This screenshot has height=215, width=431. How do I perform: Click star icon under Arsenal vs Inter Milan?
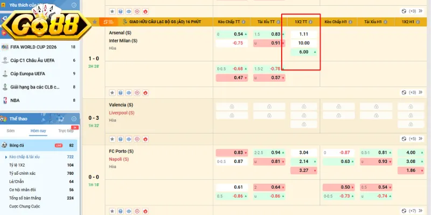pos(112,92)
